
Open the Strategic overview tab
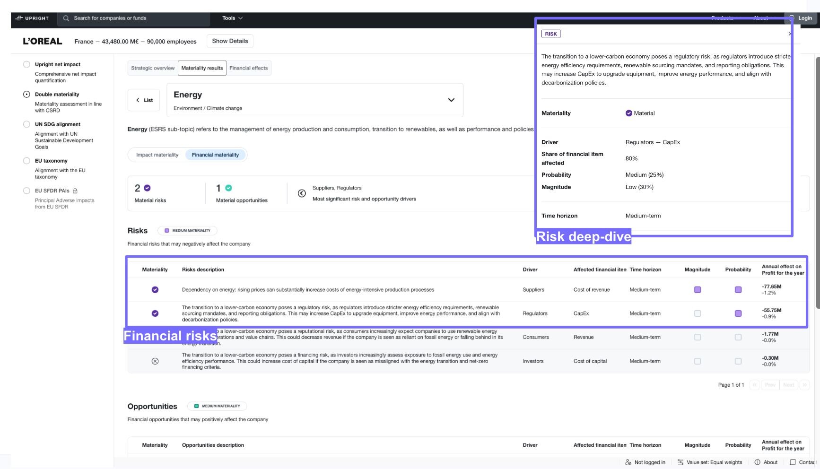pos(153,68)
